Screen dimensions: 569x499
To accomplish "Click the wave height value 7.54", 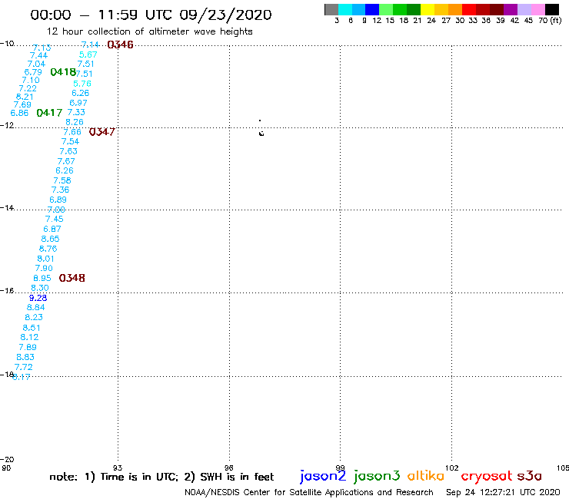I will [x=70, y=141].
